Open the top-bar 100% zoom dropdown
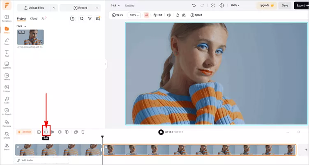Image resolution: width=309 pixels, height=165 pixels. (x=235, y=5)
